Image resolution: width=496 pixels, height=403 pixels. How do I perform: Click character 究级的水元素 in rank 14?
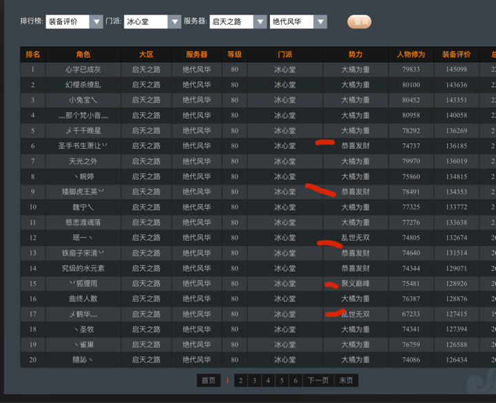83,268
